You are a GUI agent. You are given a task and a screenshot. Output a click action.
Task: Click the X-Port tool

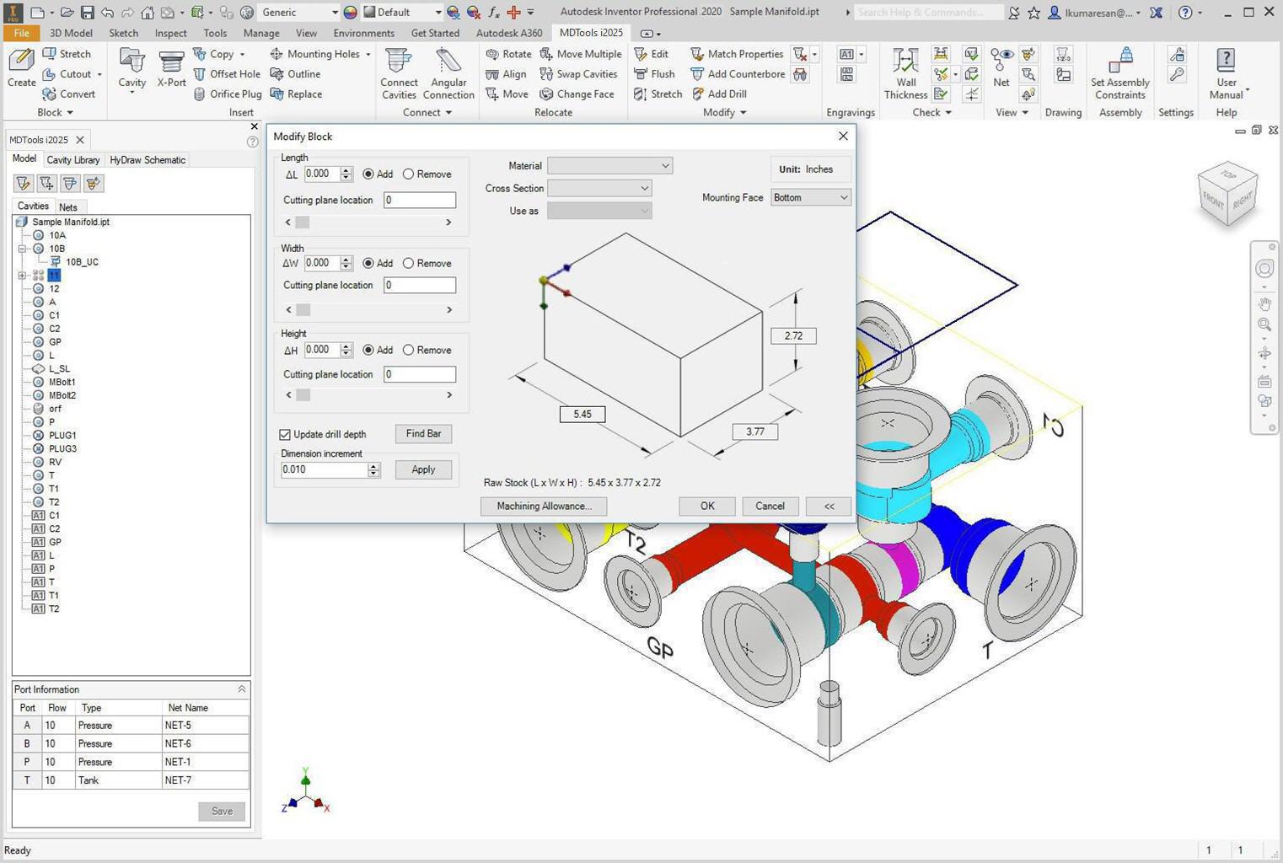[x=171, y=67]
